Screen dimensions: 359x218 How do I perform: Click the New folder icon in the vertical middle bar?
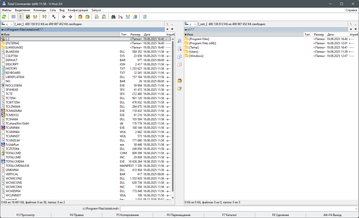click(179, 89)
